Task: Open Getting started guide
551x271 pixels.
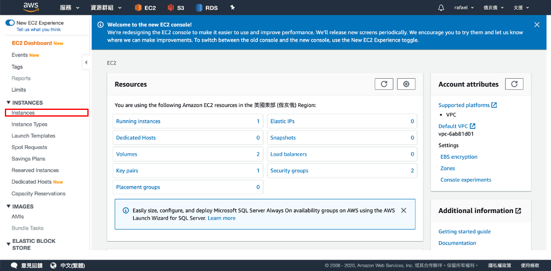Action: click(x=464, y=232)
